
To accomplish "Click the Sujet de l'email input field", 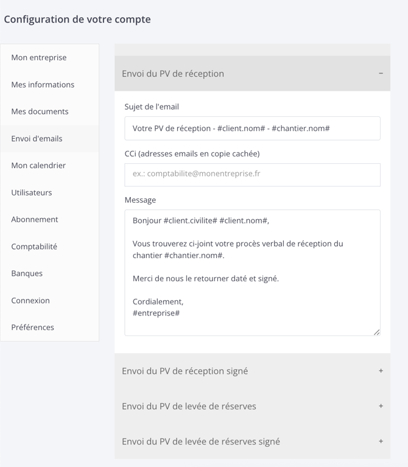I will click(252, 128).
